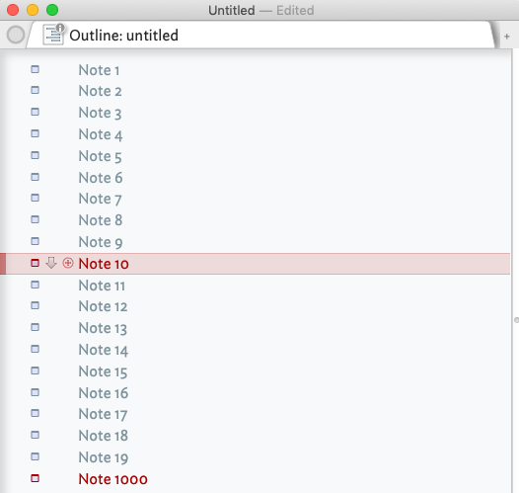Click the circled plus icon on Note 10
This screenshot has width=519, height=493.
[x=68, y=263]
